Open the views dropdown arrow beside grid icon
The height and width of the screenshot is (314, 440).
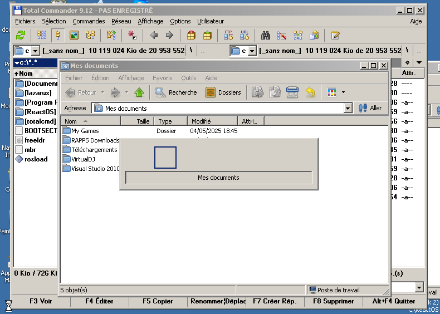click(x=343, y=92)
